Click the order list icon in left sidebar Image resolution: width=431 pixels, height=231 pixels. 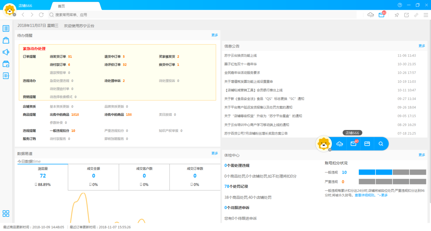tap(6, 28)
